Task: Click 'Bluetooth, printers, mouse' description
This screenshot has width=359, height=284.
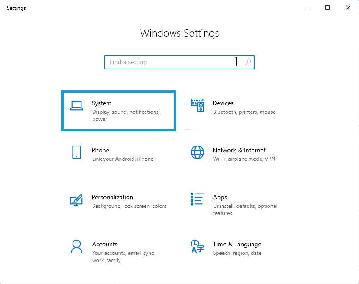Action: (244, 112)
